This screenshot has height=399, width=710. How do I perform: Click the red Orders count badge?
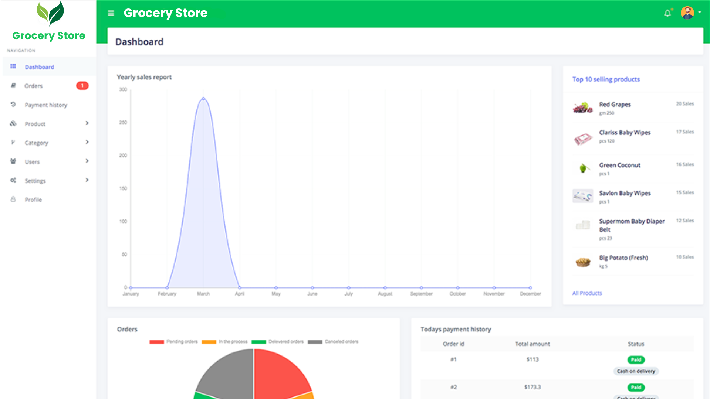[82, 86]
